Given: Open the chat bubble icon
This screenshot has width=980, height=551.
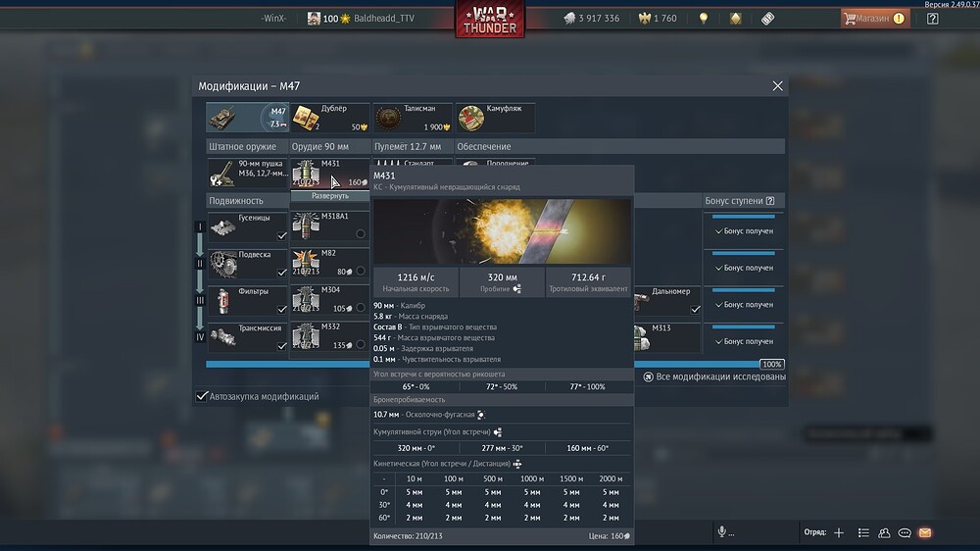Looking at the screenshot, I should click(x=905, y=532).
